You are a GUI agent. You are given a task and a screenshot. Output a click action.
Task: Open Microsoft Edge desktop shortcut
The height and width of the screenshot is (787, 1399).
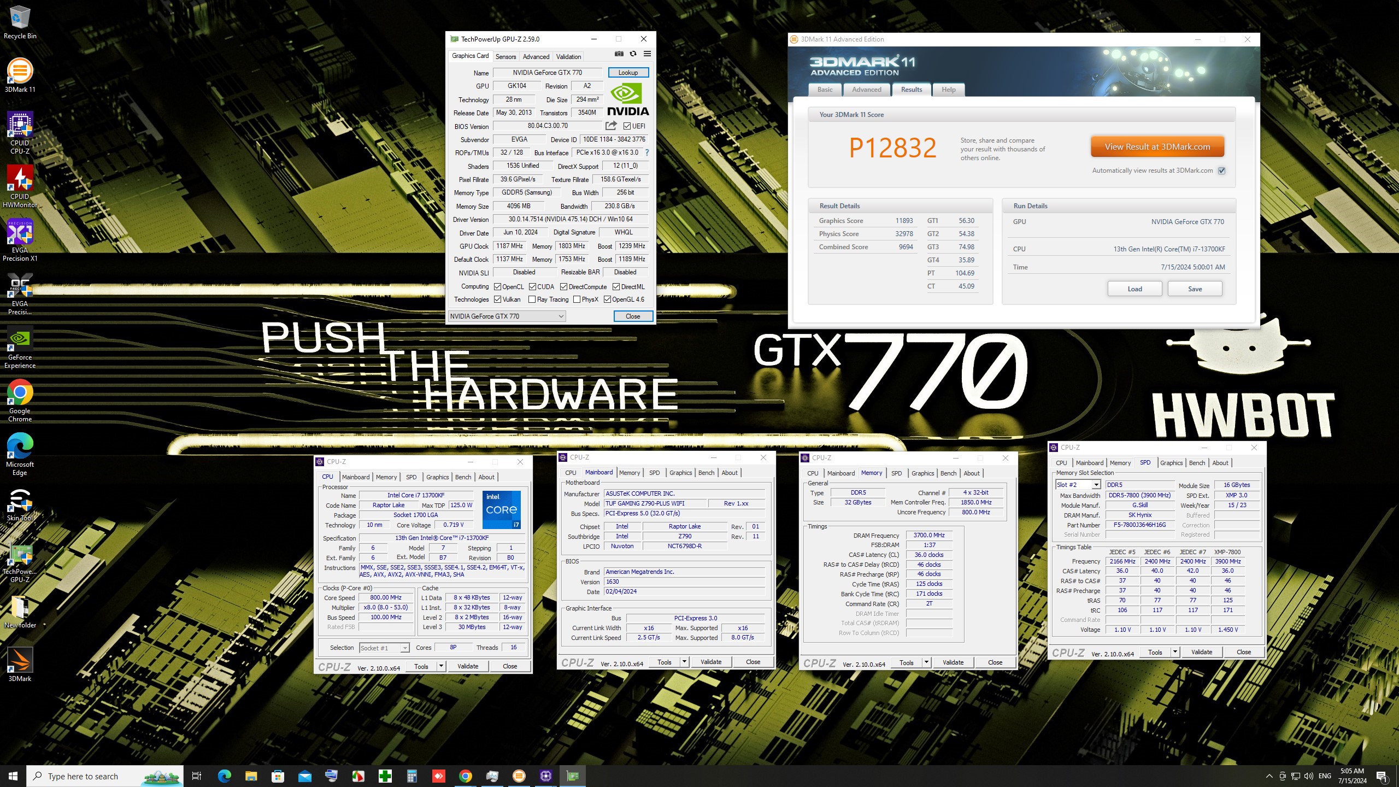pos(20,454)
